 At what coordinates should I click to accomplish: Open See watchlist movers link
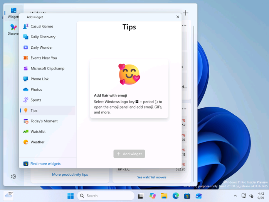pos(152,177)
